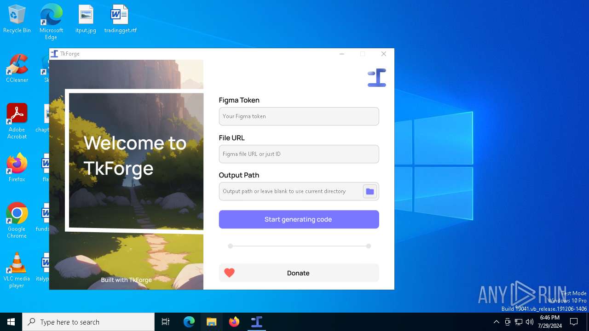This screenshot has height=331, width=589.
Task: Click the 'Output Path' label
Action: pos(239,175)
